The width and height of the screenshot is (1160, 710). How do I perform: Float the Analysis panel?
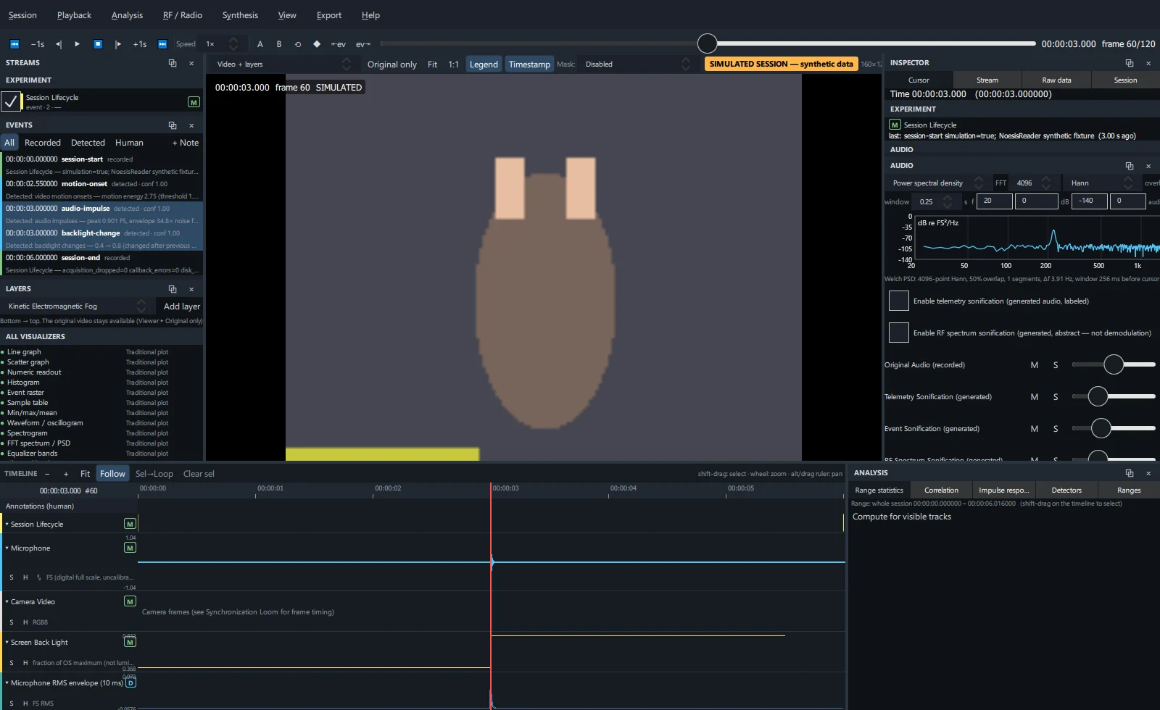[x=1129, y=473]
